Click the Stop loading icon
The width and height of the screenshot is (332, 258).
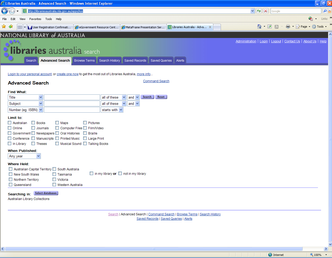coord(266,11)
